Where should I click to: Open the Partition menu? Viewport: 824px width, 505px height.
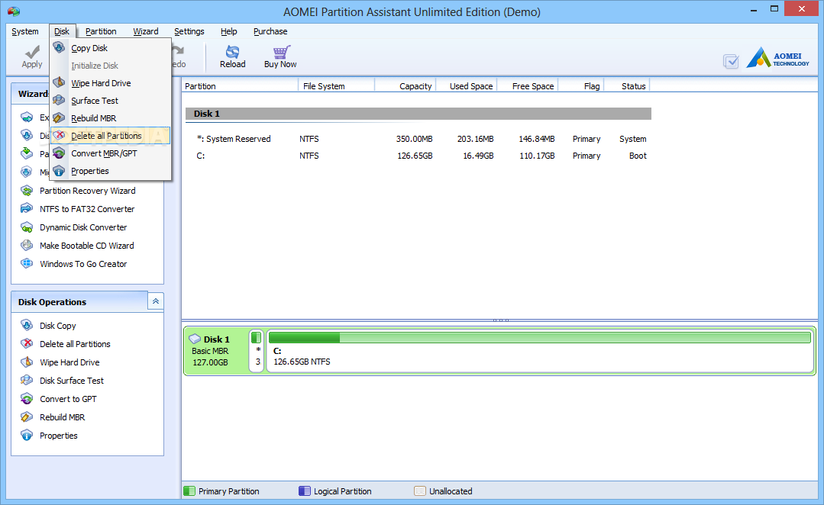101,31
